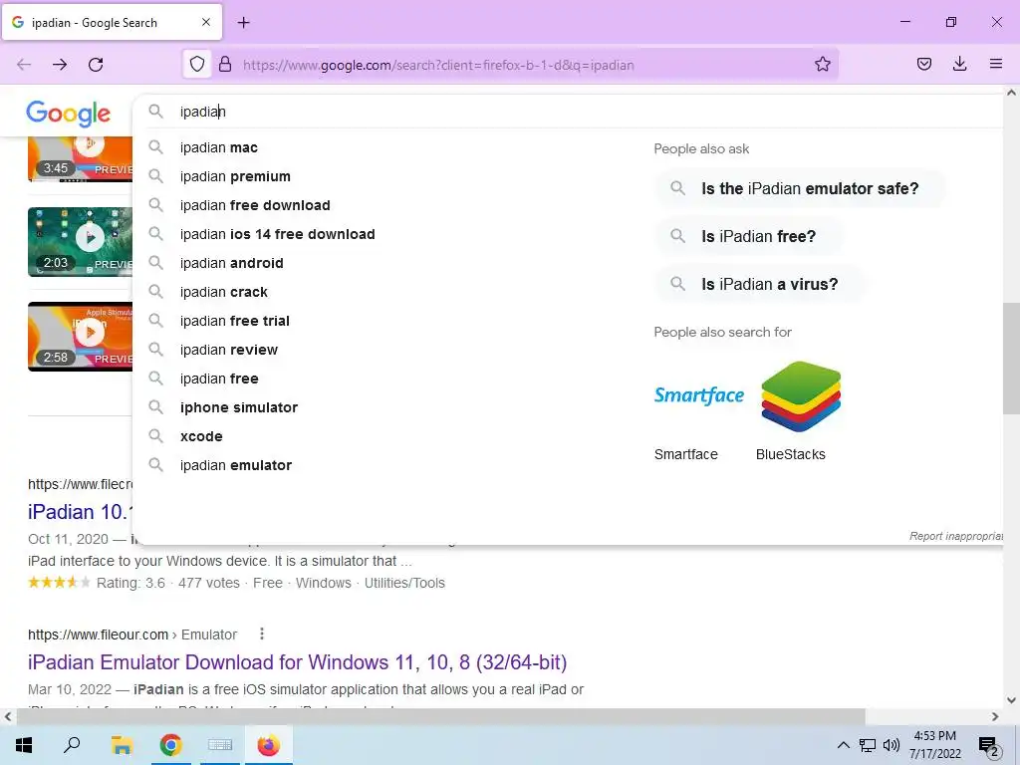Screen dimensions: 1020x765
Task: Click the Google logo
Action: click(x=69, y=114)
